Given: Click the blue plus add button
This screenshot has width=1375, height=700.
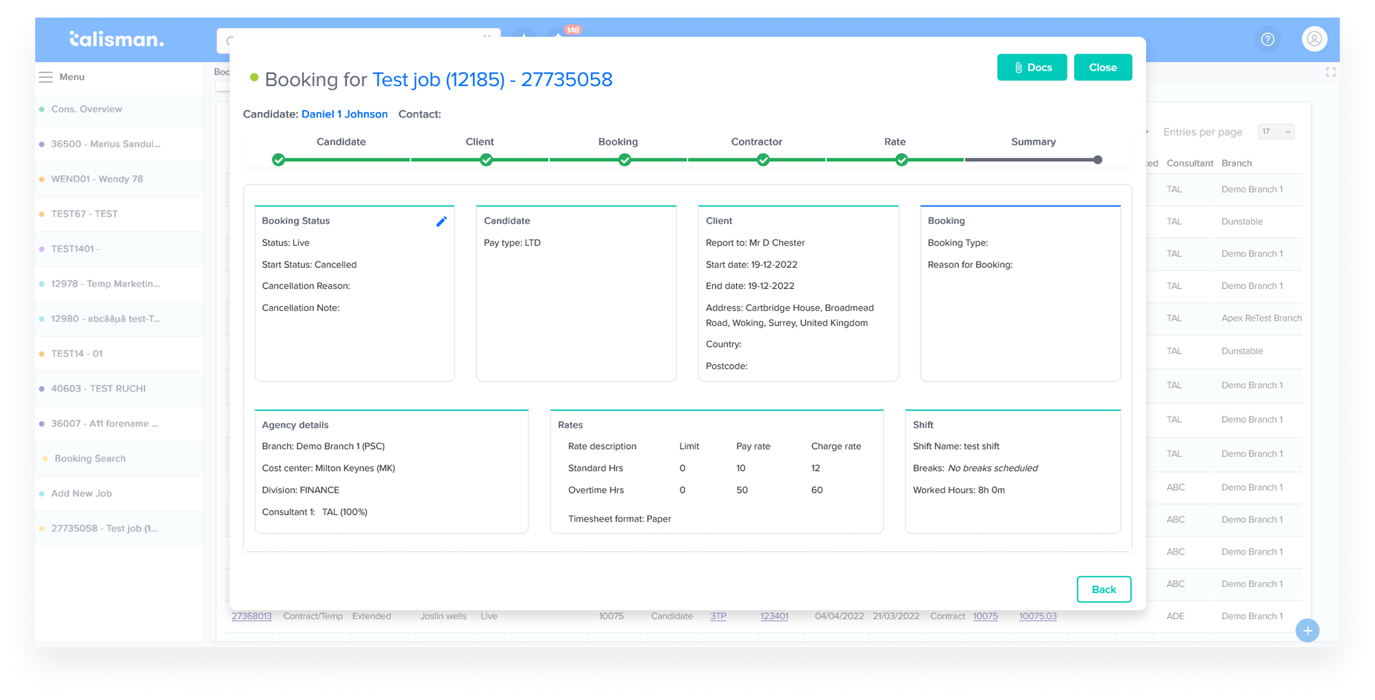Looking at the screenshot, I should point(1307,630).
